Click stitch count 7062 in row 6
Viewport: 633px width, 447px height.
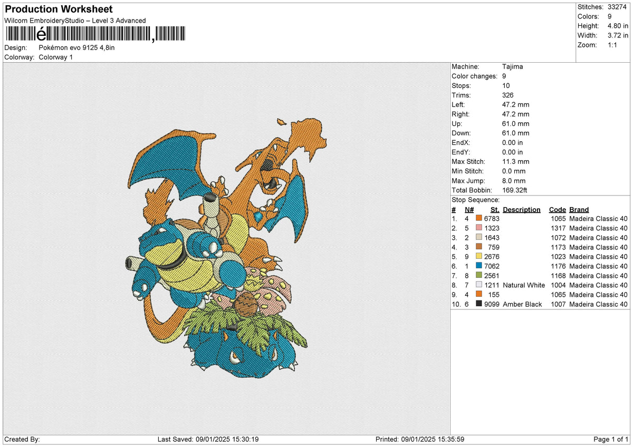click(x=492, y=266)
